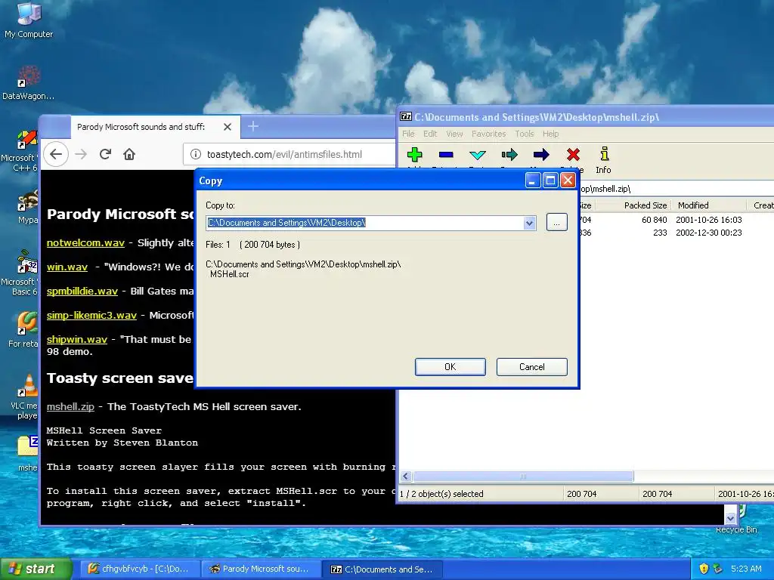Close the Parody Microsoft sounds tab
This screenshot has height=580, width=774.
[227, 127]
